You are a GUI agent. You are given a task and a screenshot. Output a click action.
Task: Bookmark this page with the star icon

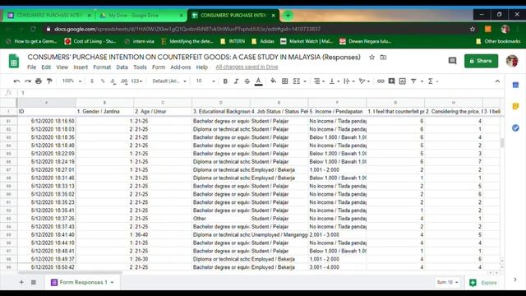click(473, 30)
